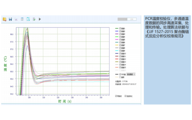The width and height of the screenshot is (192, 120).
Task: Start acquisition with the play arrow
Action: click(x=40, y=19)
